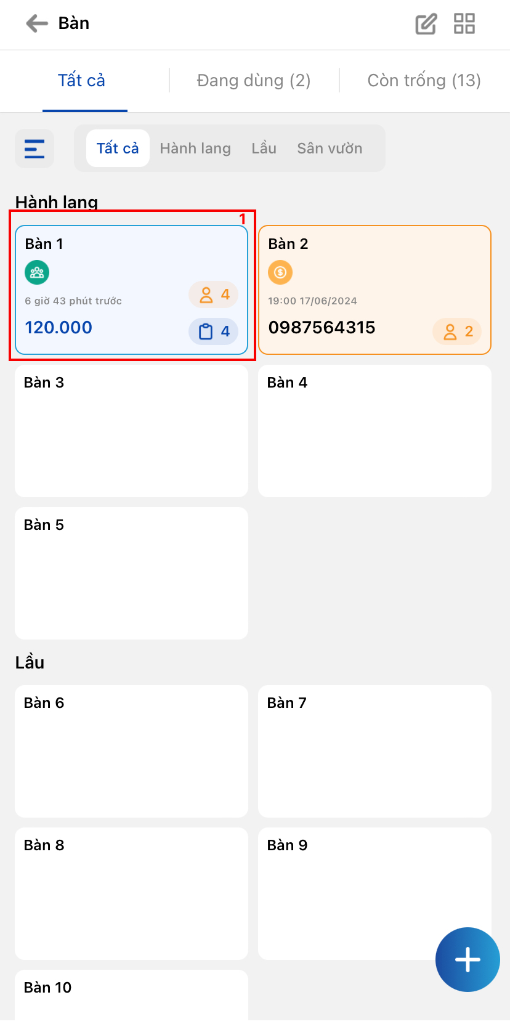This screenshot has height=1024, width=510.
Task: Switch layout with the grid view icon
Action: click(x=464, y=24)
